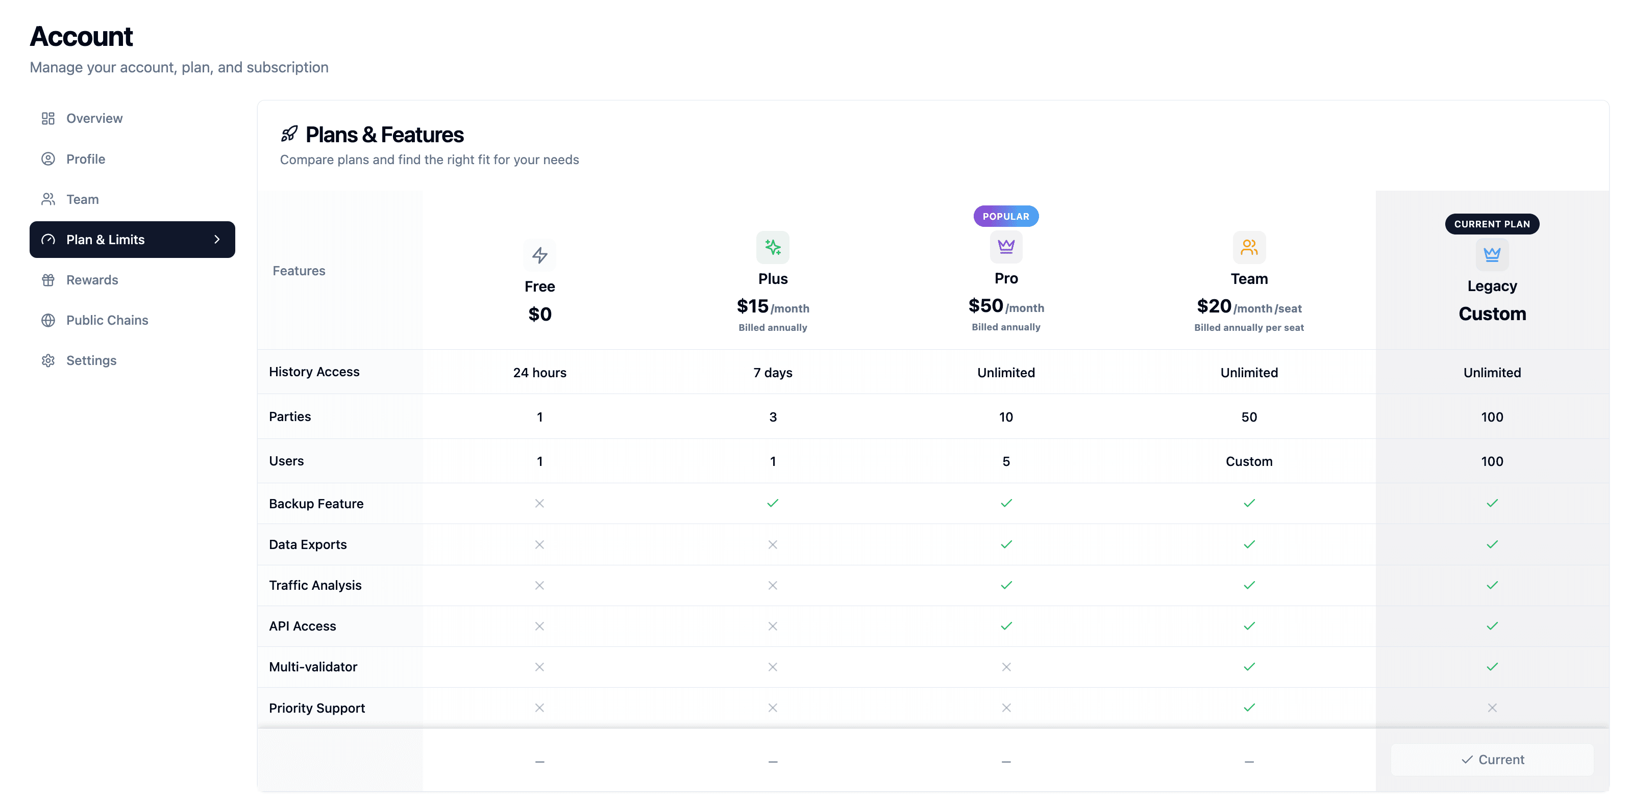1630x809 pixels.
Task: Expand the Plan & Limits chevron arrow
Action: pyautogui.click(x=217, y=240)
